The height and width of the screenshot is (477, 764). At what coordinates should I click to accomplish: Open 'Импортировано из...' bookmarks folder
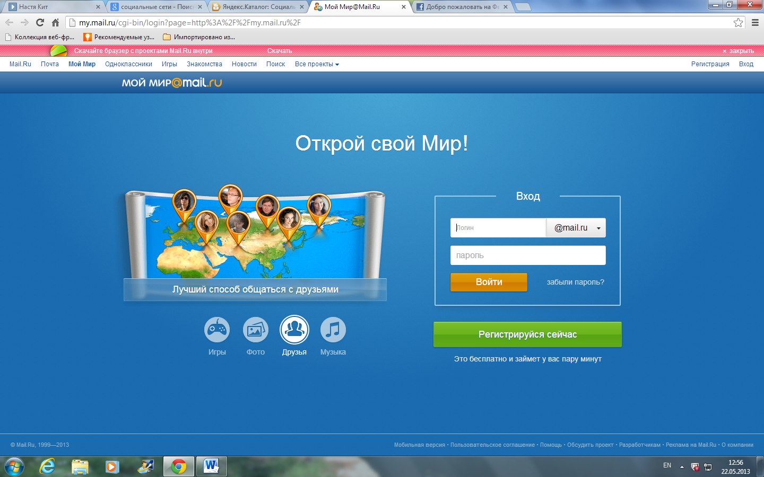(x=199, y=37)
